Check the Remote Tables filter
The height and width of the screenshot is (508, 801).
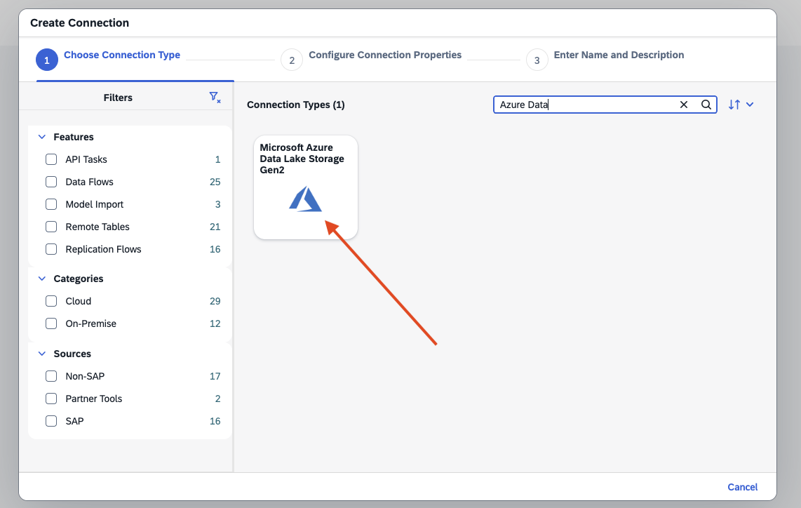point(51,227)
